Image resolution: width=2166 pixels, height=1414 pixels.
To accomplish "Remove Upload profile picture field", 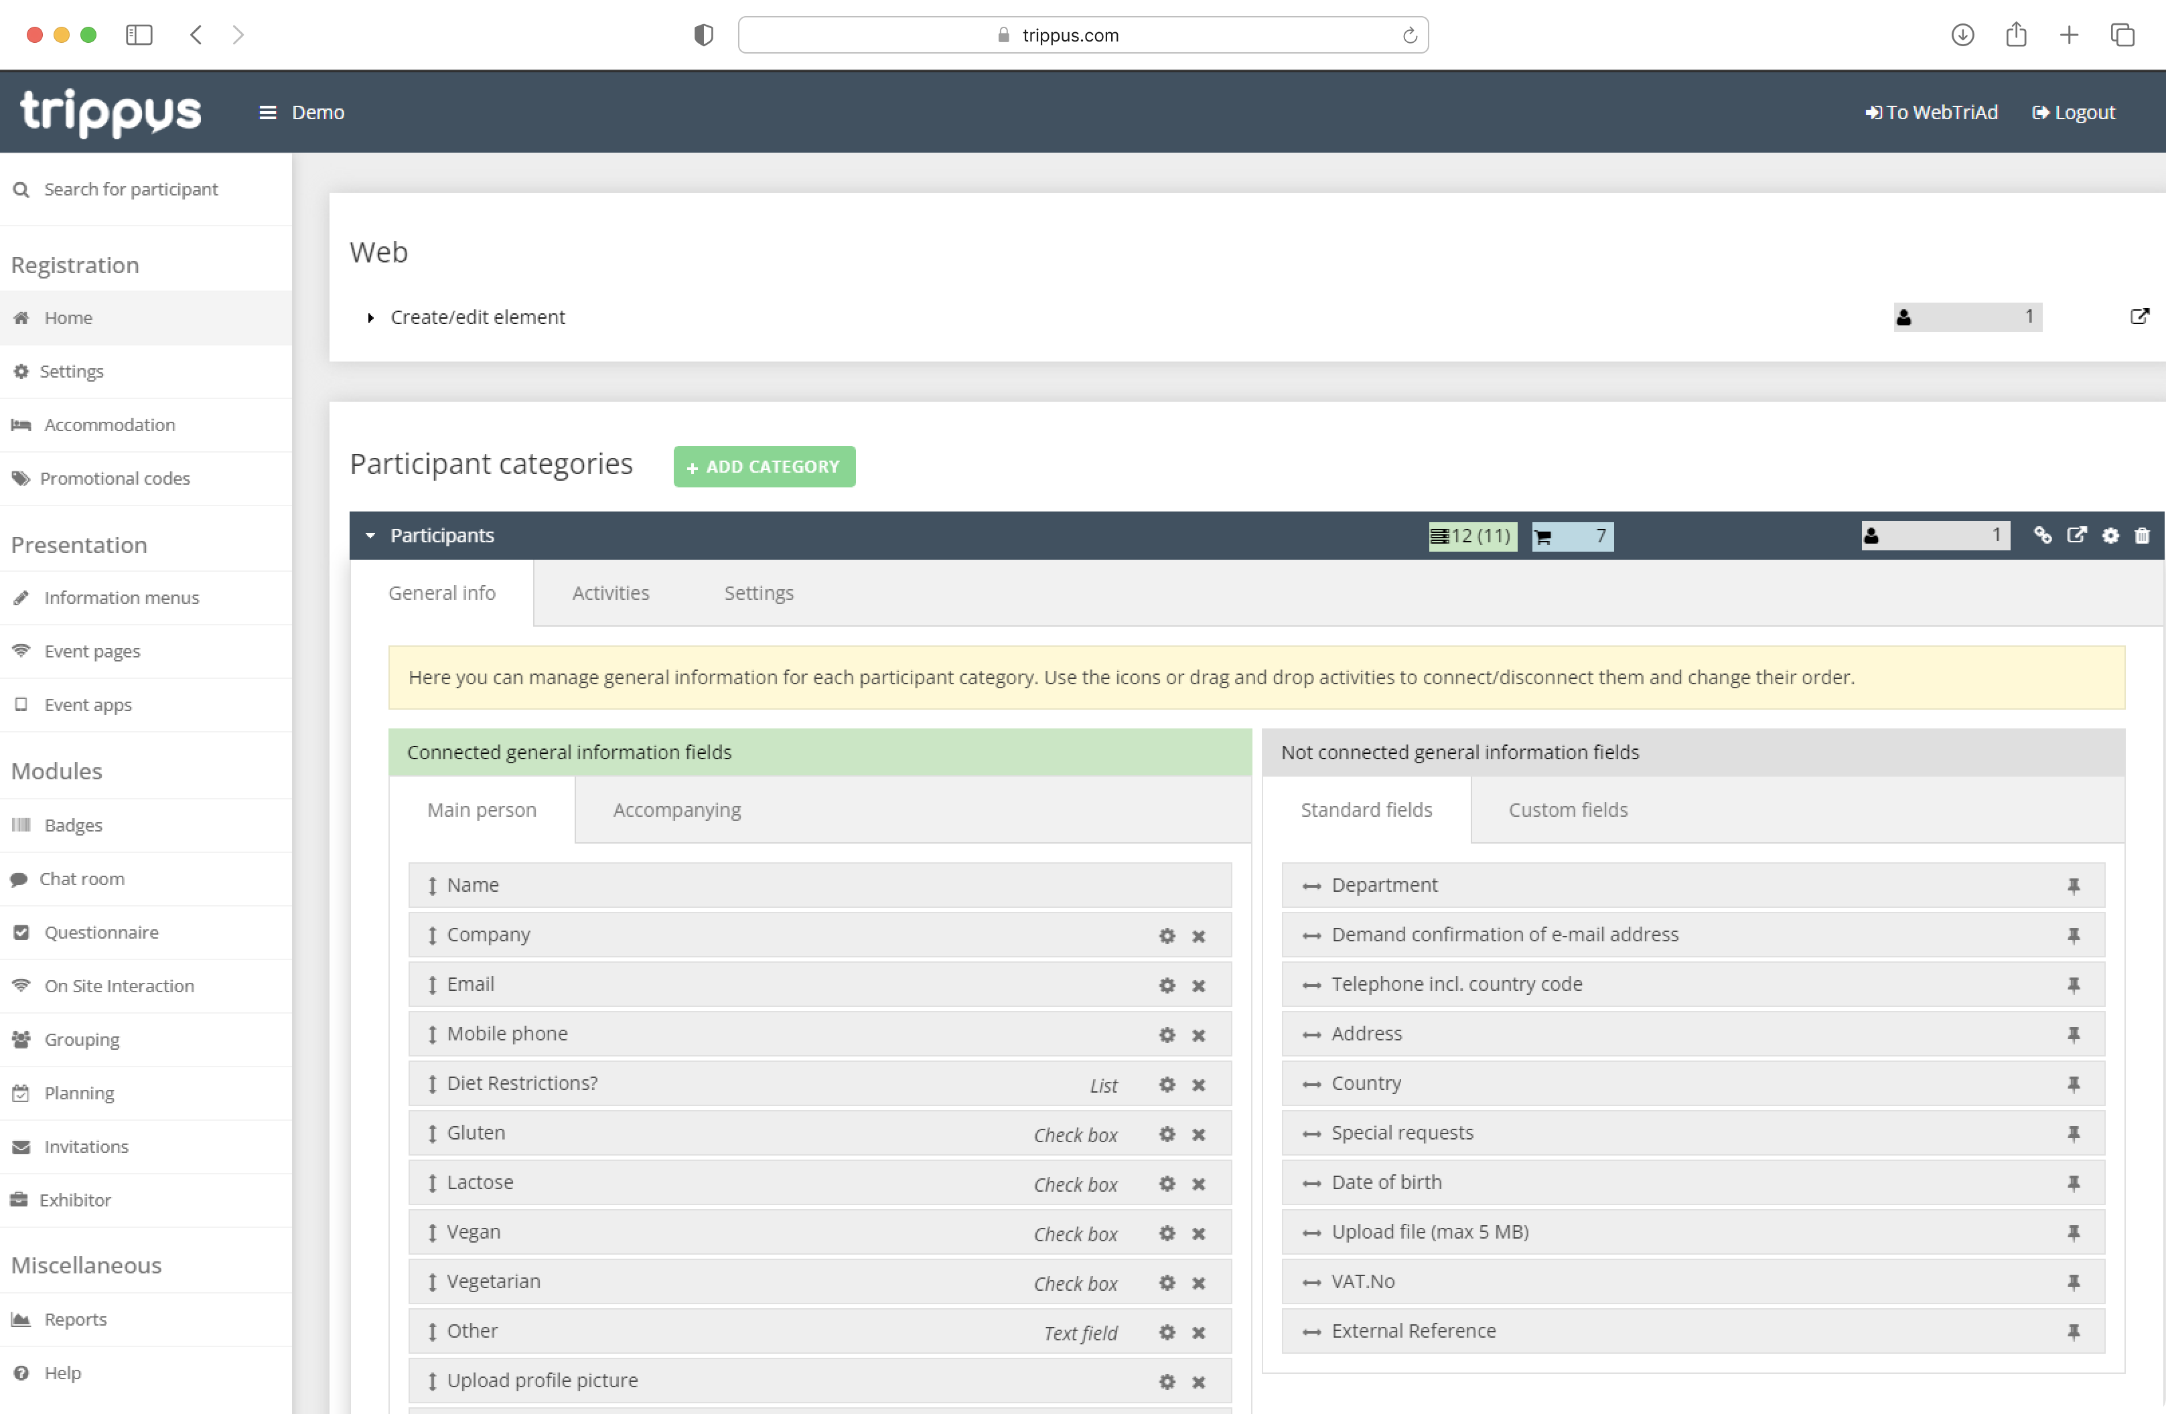I will (1199, 1382).
